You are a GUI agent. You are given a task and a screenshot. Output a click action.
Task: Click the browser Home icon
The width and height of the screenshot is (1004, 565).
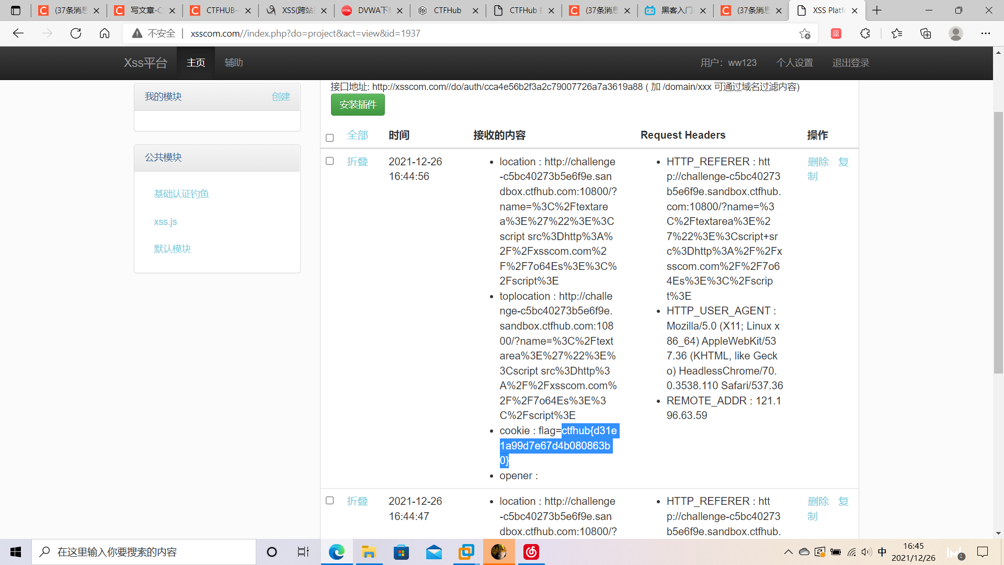[x=104, y=33]
